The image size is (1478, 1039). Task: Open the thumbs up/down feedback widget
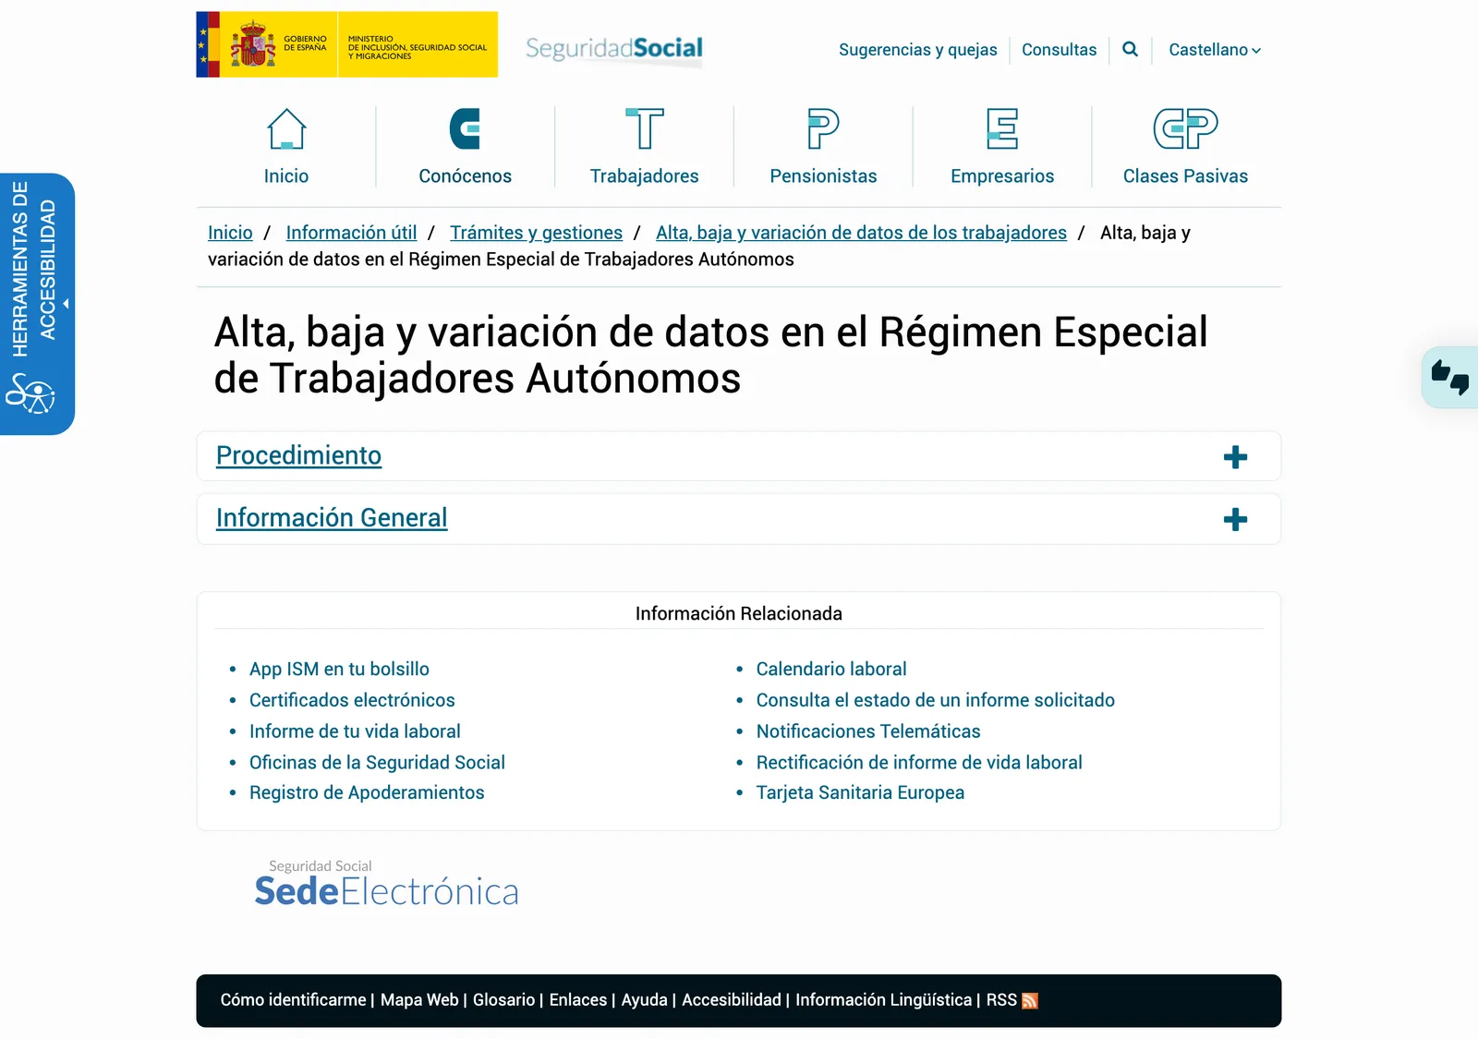pos(1449,377)
